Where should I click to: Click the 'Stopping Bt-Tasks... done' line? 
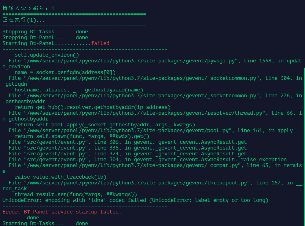(x=45, y=31)
